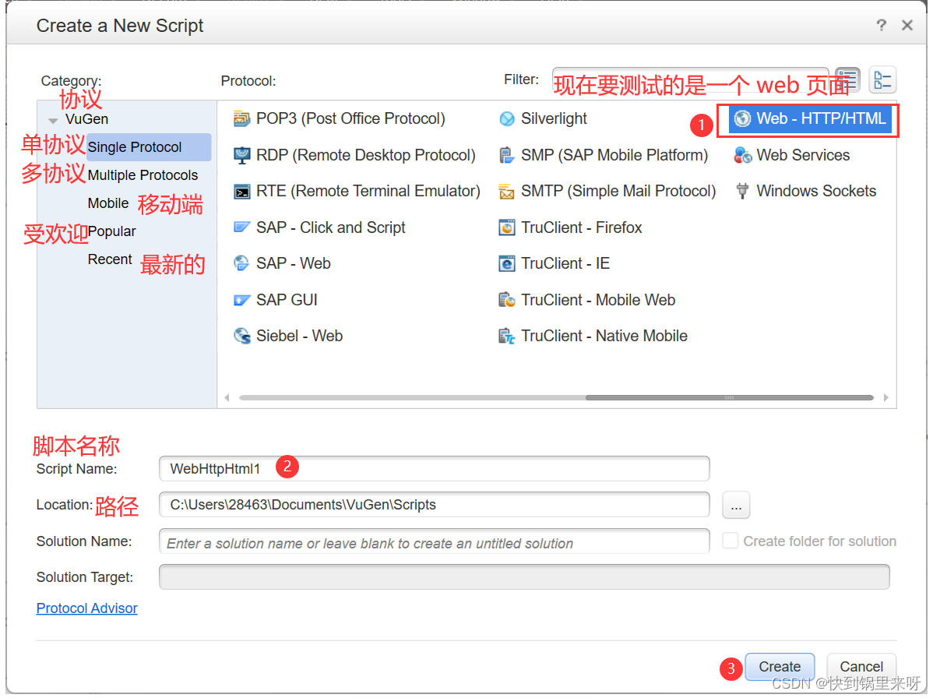Pick the SAP - Click and Script icon
933x698 pixels.
tap(241, 227)
